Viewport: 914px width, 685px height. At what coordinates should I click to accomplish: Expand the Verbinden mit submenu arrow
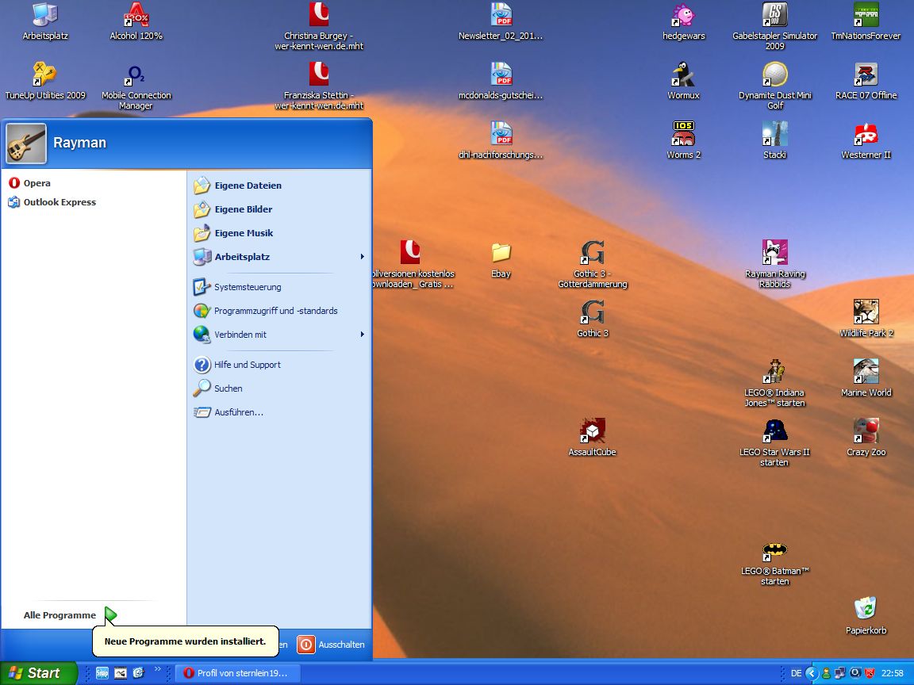click(x=362, y=335)
